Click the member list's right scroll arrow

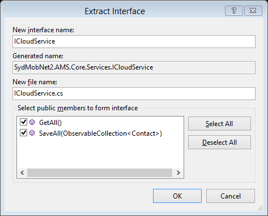pos(178,172)
